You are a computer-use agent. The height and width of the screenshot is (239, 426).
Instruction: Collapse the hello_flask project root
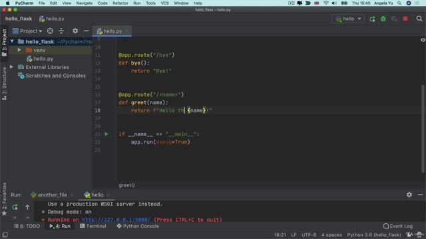coord(12,41)
